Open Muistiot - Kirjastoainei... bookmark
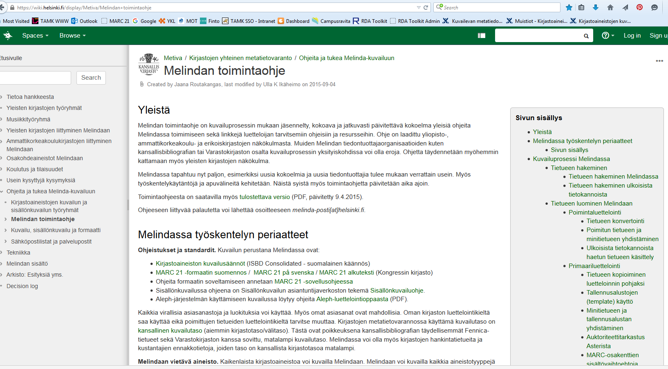This screenshot has height=369, width=668. click(x=537, y=21)
